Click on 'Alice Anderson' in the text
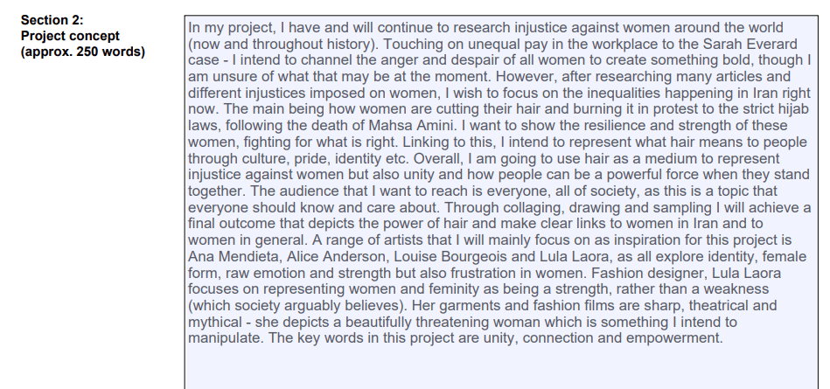830x389 pixels. click(x=334, y=256)
